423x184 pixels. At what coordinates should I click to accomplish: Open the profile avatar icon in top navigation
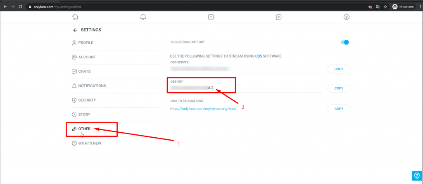point(347,17)
